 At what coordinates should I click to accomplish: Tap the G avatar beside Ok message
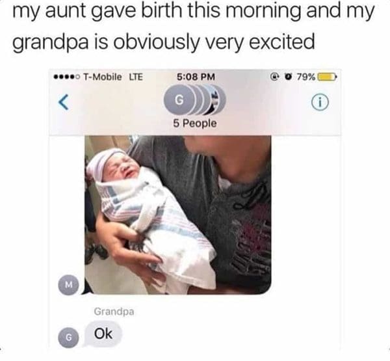click(69, 338)
